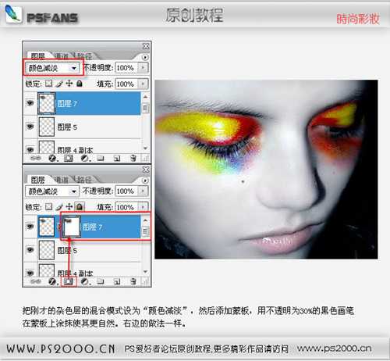Create new layer in lower panel

pyautogui.click(x=117, y=281)
